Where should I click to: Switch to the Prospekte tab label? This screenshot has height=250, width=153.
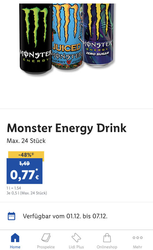point(46,247)
